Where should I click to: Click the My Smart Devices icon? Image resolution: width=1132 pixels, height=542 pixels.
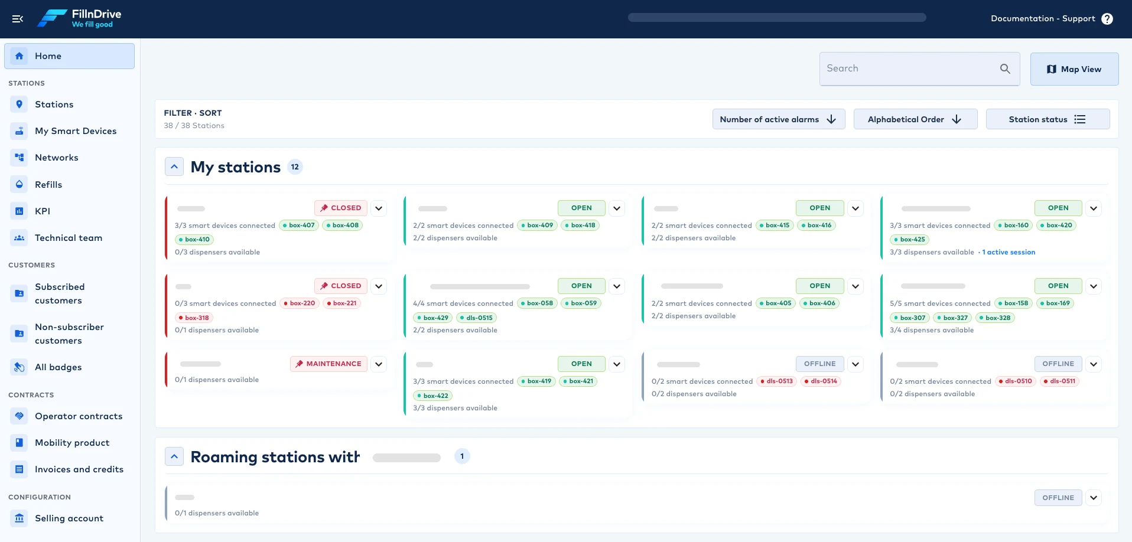point(19,131)
